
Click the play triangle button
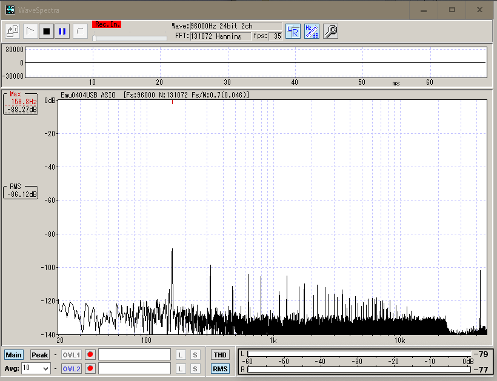tap(30, 31)
